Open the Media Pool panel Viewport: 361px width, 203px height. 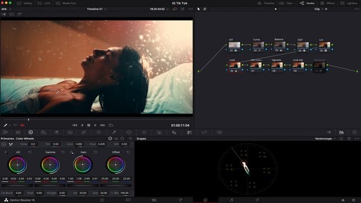[x=66, y=3]
